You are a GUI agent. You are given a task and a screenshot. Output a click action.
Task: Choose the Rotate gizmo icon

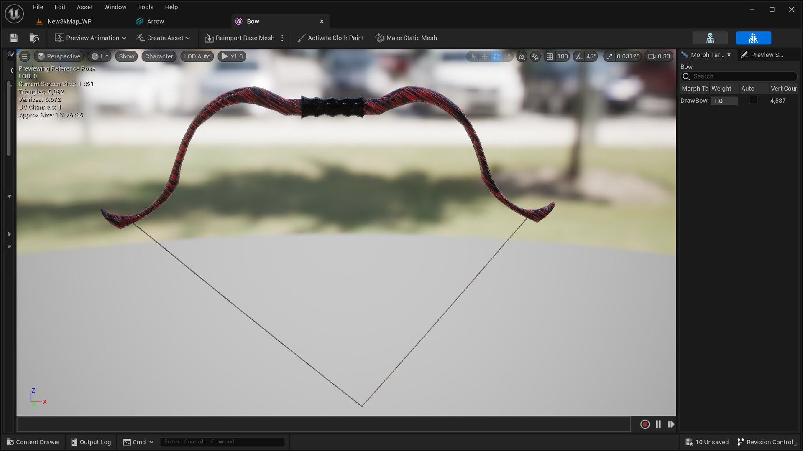(496, 56)
